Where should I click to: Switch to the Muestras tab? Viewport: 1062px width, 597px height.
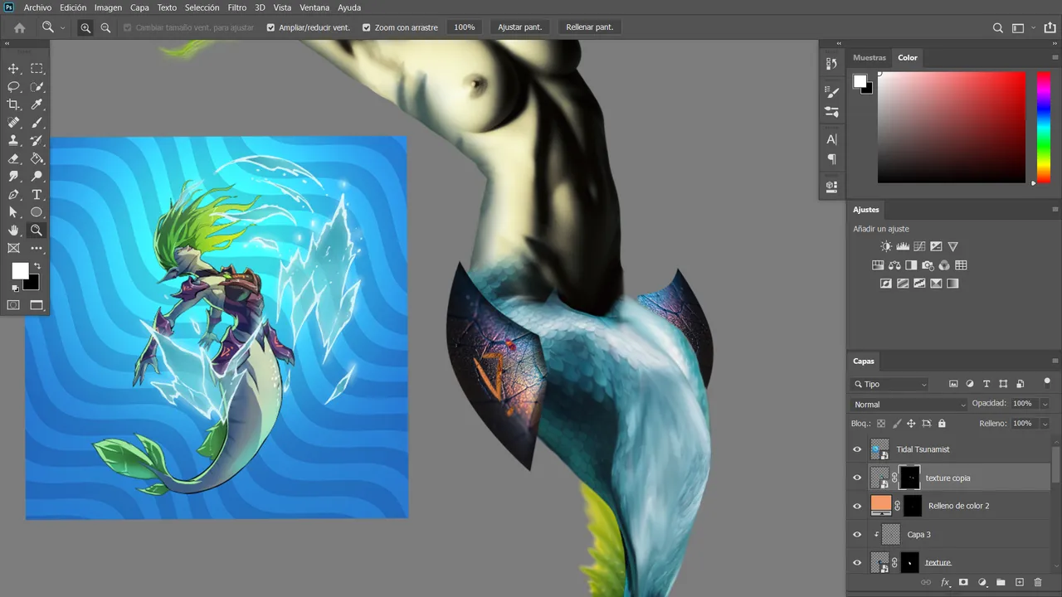[x=870, y=58]
